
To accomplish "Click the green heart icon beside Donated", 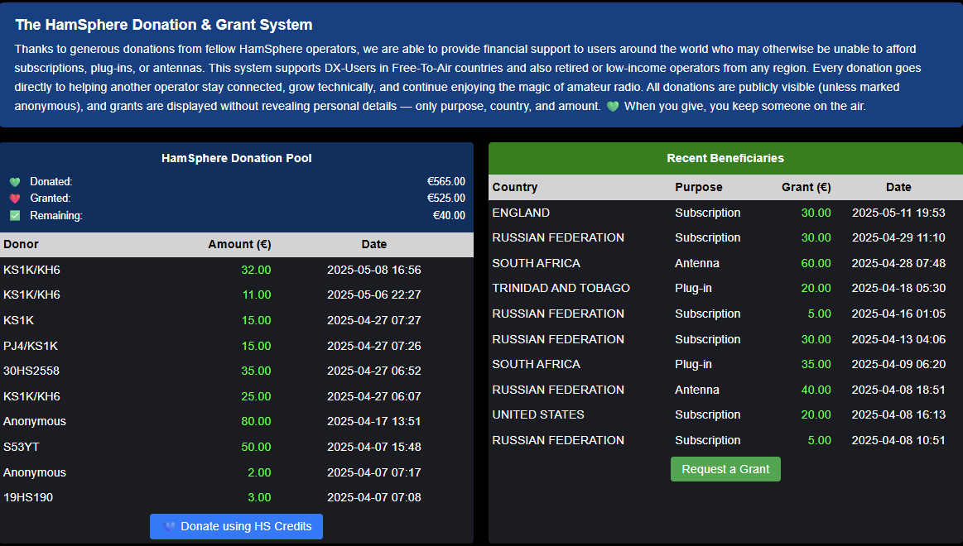I will click(x=15, y=182).
